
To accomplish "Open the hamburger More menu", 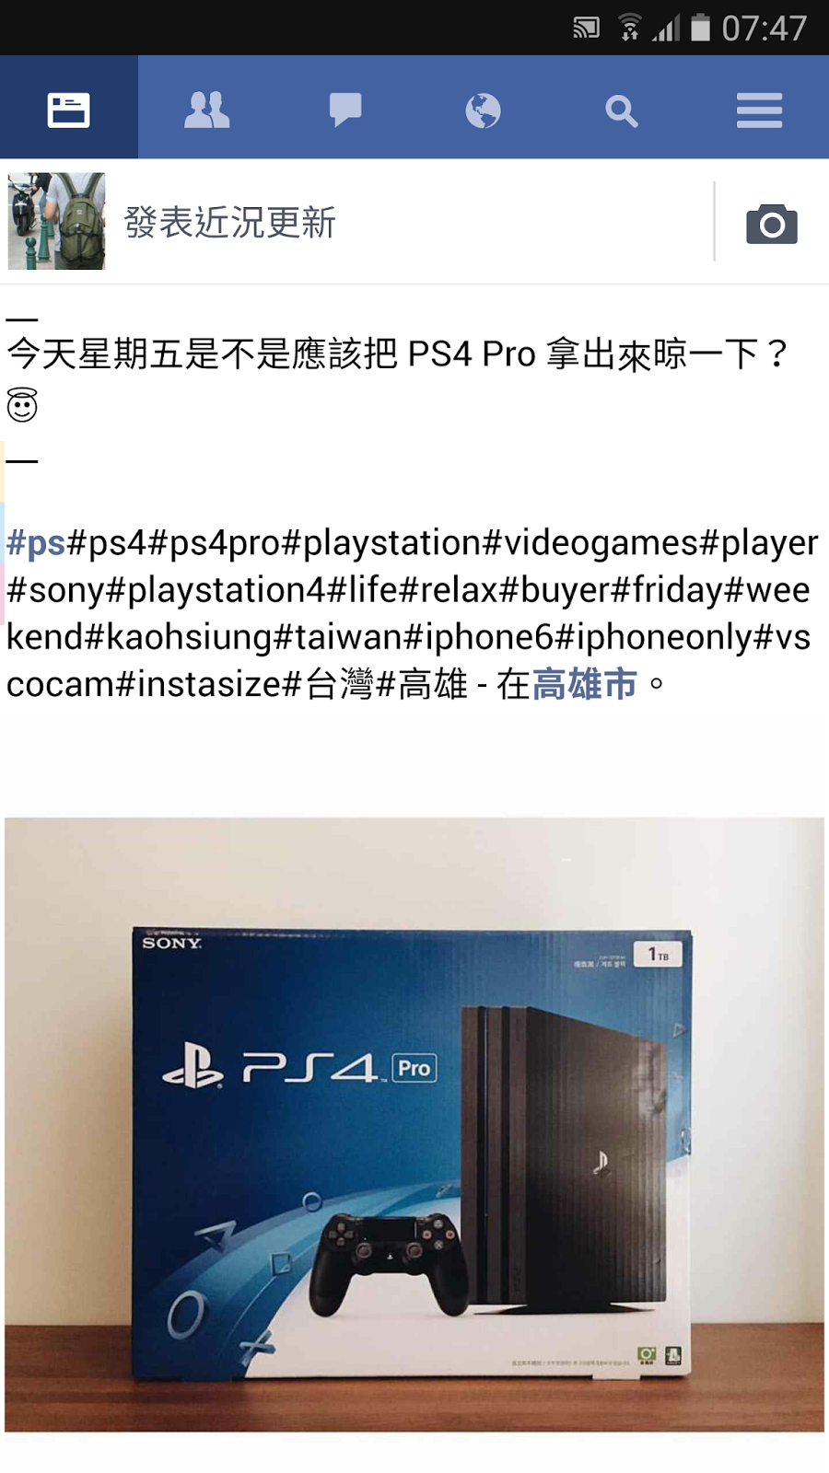I will tap(759, 110).
